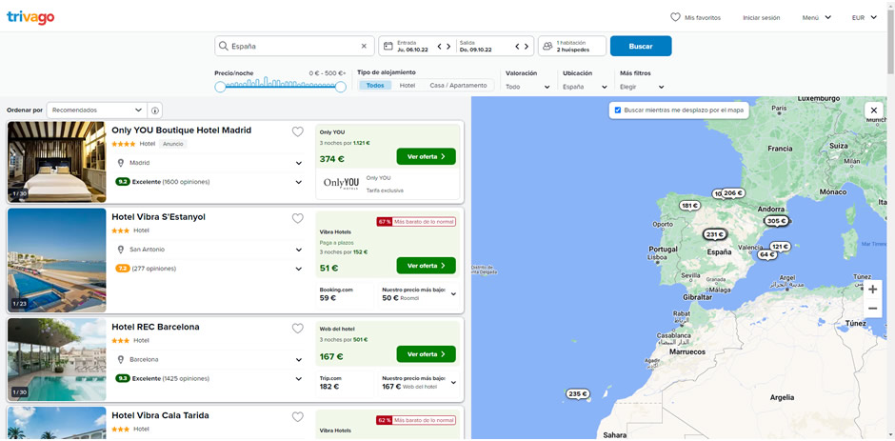Open sorting info icon

(x=154, y=110)
